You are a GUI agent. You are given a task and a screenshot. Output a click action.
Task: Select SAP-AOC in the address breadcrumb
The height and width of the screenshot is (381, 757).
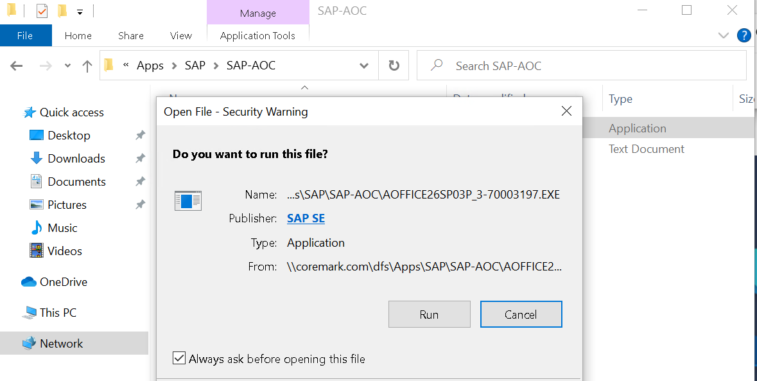(x=251, y=65)
